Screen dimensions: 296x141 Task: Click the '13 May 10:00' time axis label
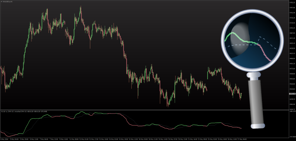(x=104, y=139)
